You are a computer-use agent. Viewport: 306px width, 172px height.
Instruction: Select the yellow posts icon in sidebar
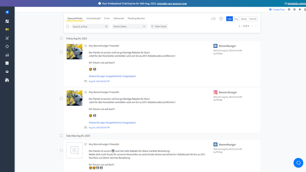coord(7,29)
